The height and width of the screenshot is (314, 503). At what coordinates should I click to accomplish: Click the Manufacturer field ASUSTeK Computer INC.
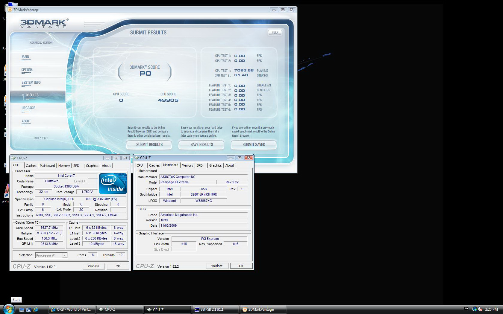click(x=204, y=177)
